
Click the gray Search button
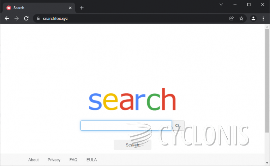coord(132,145)
